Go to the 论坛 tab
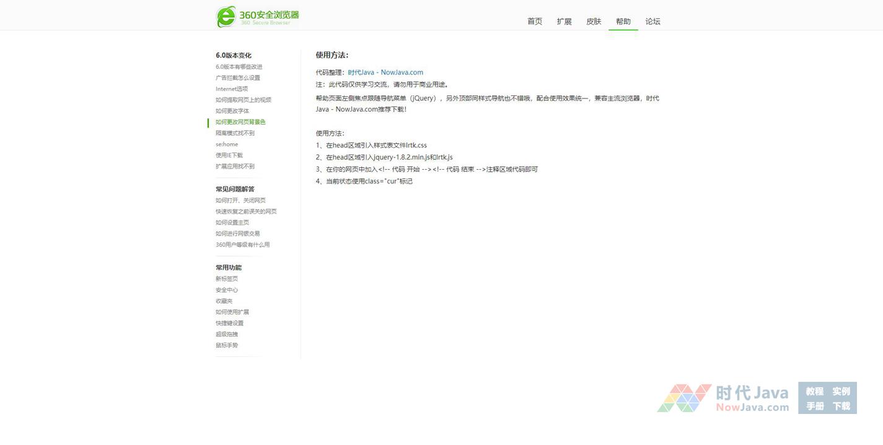The image size is (883, 445). click(x=652, y=22)
